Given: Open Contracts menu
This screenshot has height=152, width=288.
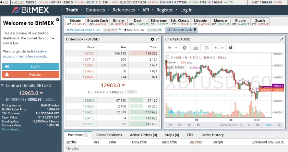Looking at the screenshot, I should point(95,10).
